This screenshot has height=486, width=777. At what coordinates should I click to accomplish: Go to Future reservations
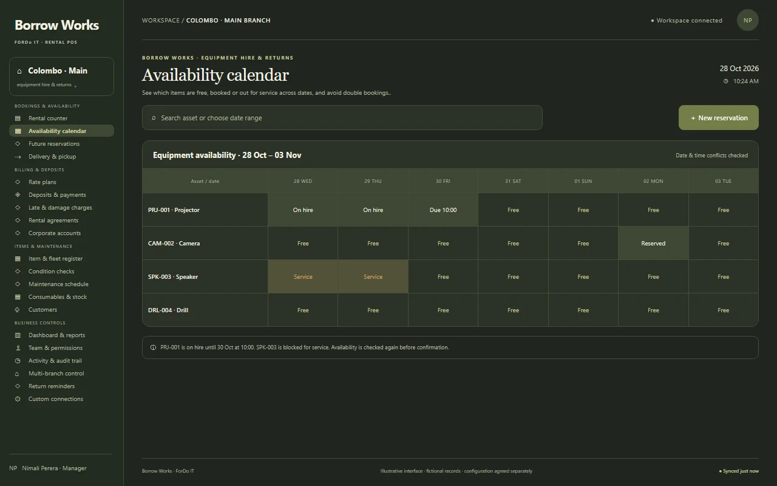[61, 144]
